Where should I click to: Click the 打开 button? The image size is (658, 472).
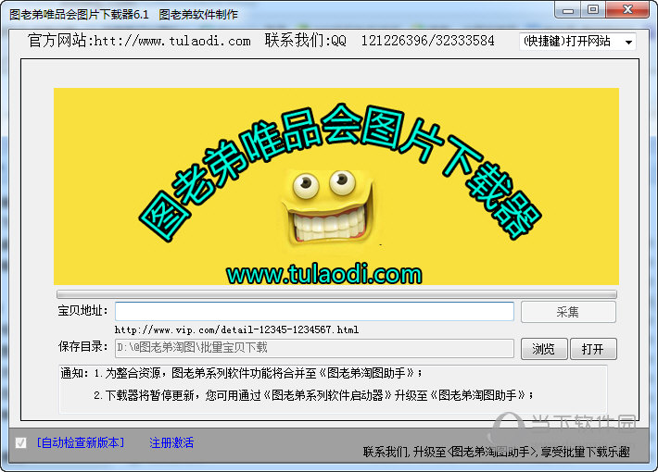593,349
